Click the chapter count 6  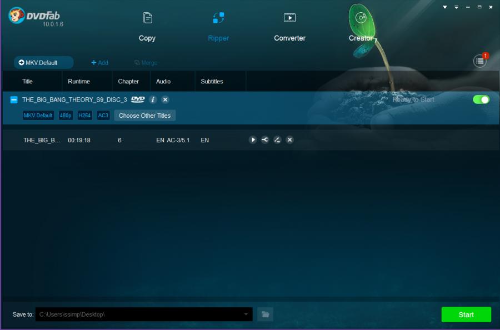119,141
